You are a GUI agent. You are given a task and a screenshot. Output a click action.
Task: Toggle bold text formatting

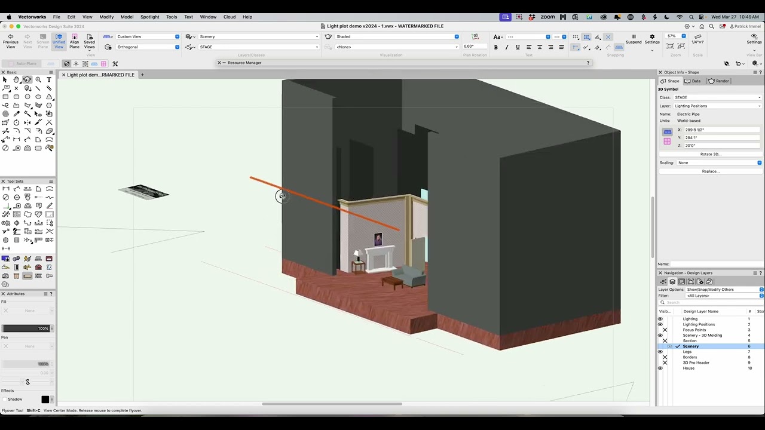[495, 47]
